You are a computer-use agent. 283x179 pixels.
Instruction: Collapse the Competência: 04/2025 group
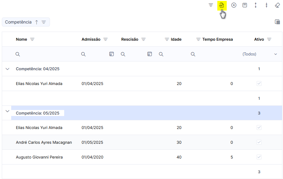(x=7, y=69)
